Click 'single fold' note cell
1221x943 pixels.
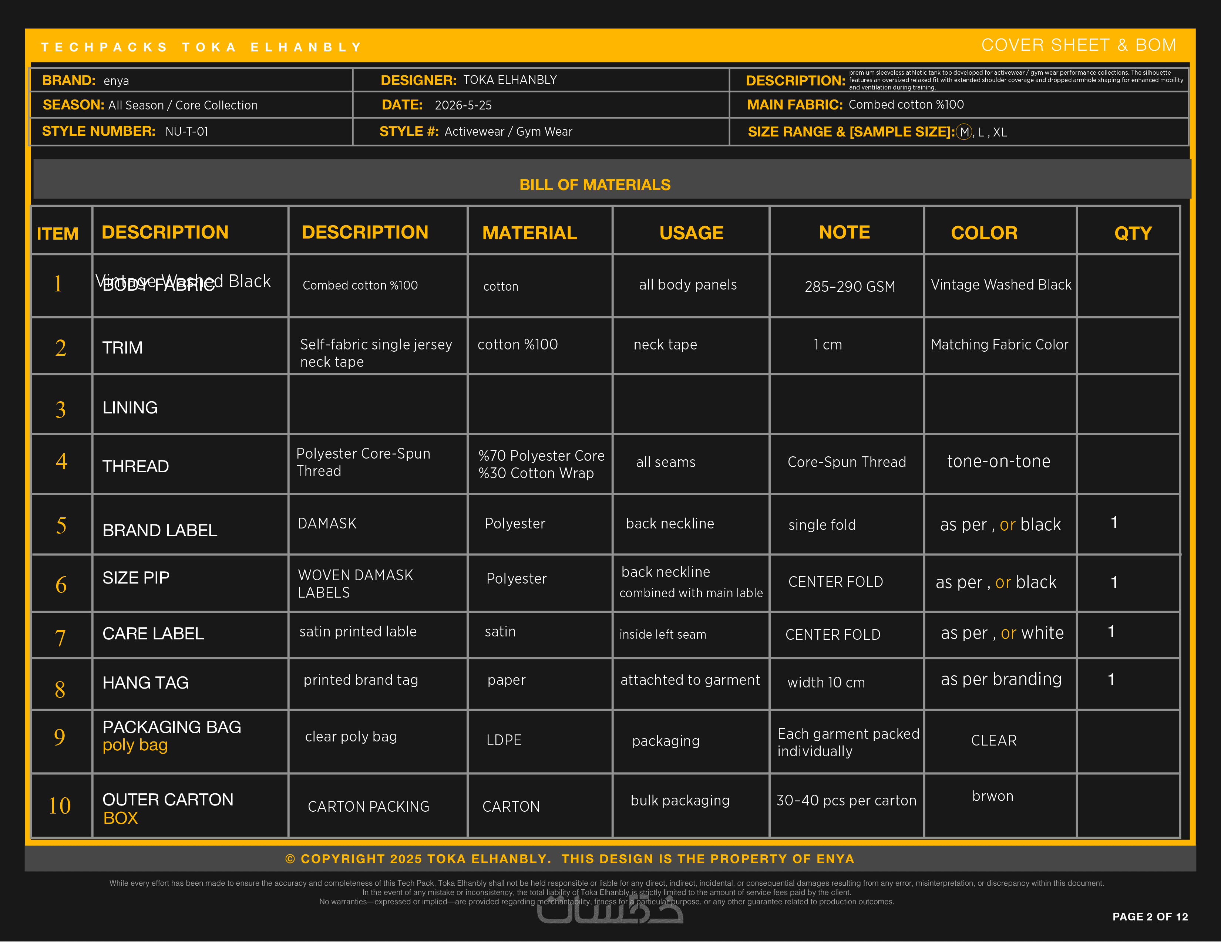[x=822, y=525]
